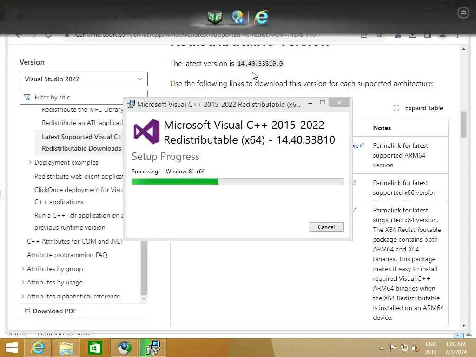The height and width of the screenshot is (357, 476).
Task: Click the Expand table brackets icon
Action: (x=396, y=108)
